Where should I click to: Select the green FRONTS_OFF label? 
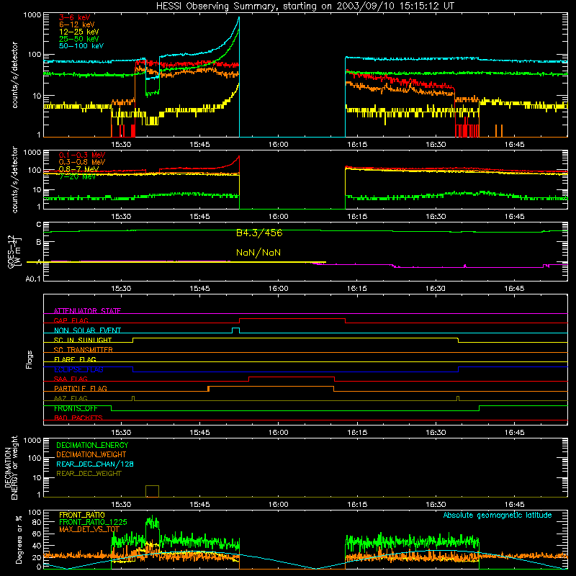click(76, 408)
